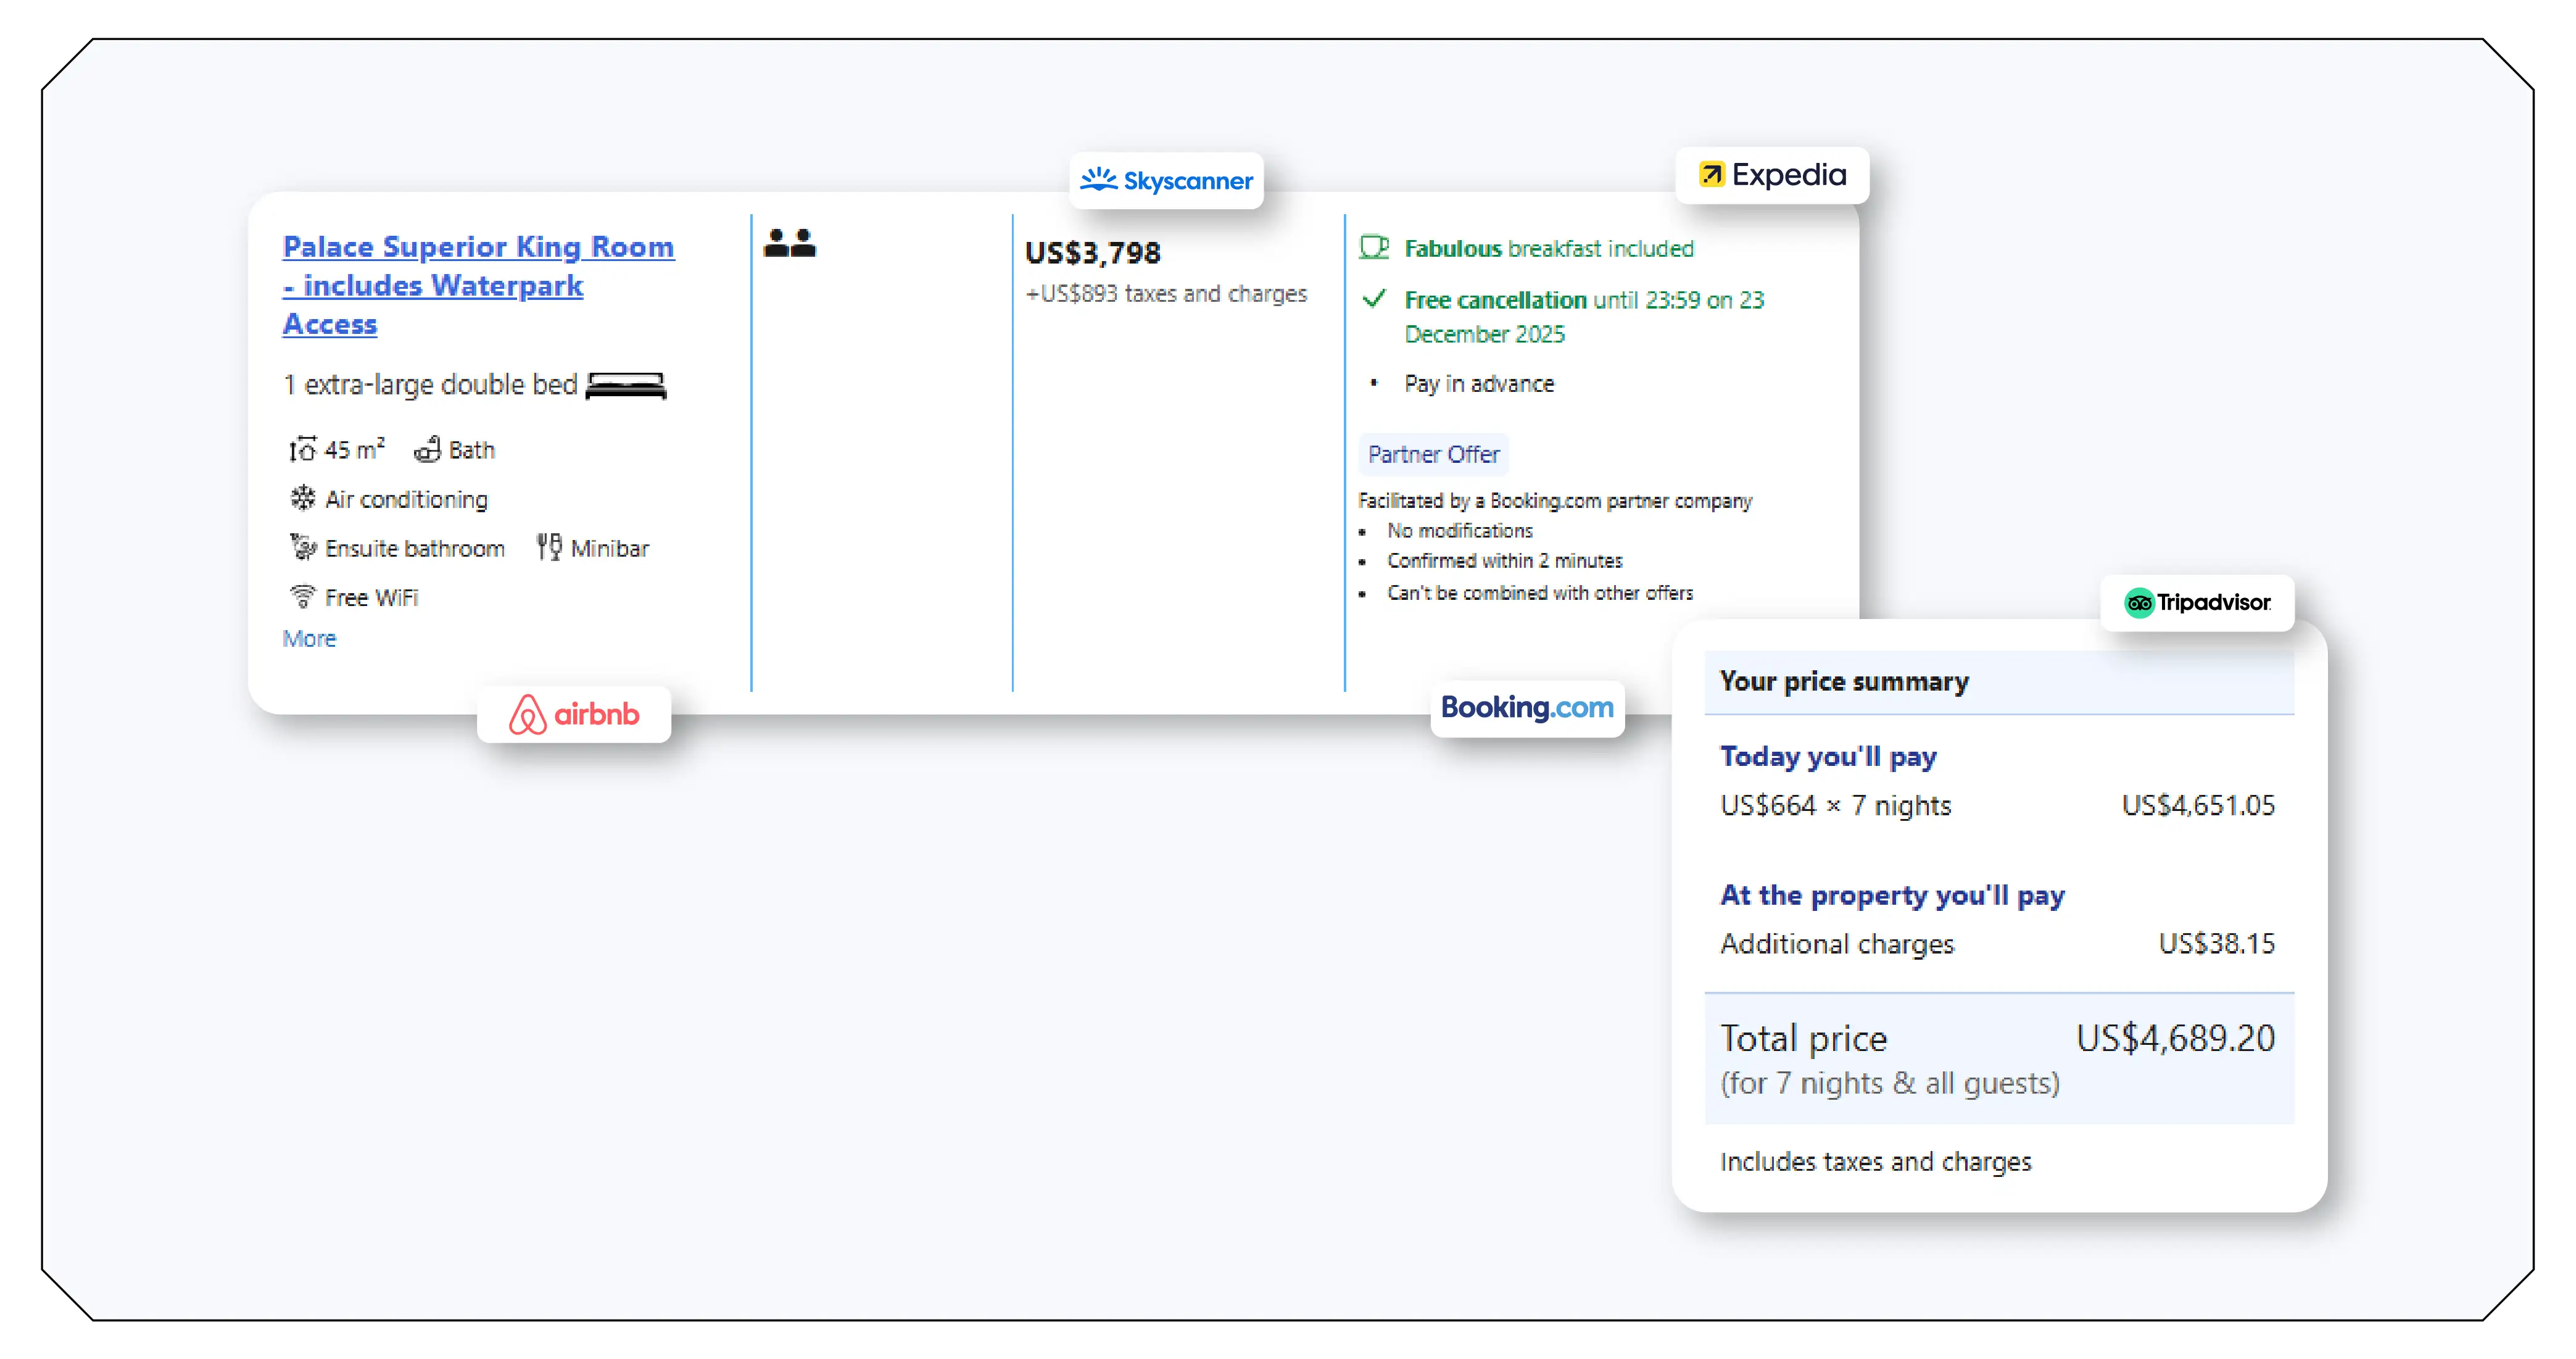Click the two-guests occupancy icon
Screen dimensions: 2576x1359
tap(789, 242)
